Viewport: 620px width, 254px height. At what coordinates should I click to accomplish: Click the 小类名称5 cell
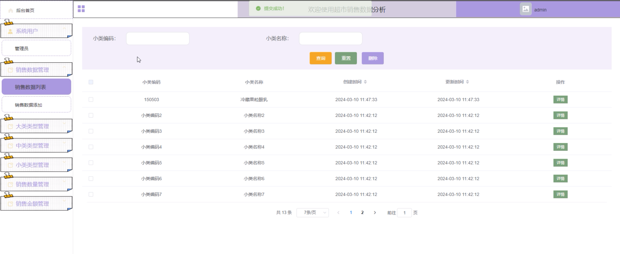click(x=254, y=163)
